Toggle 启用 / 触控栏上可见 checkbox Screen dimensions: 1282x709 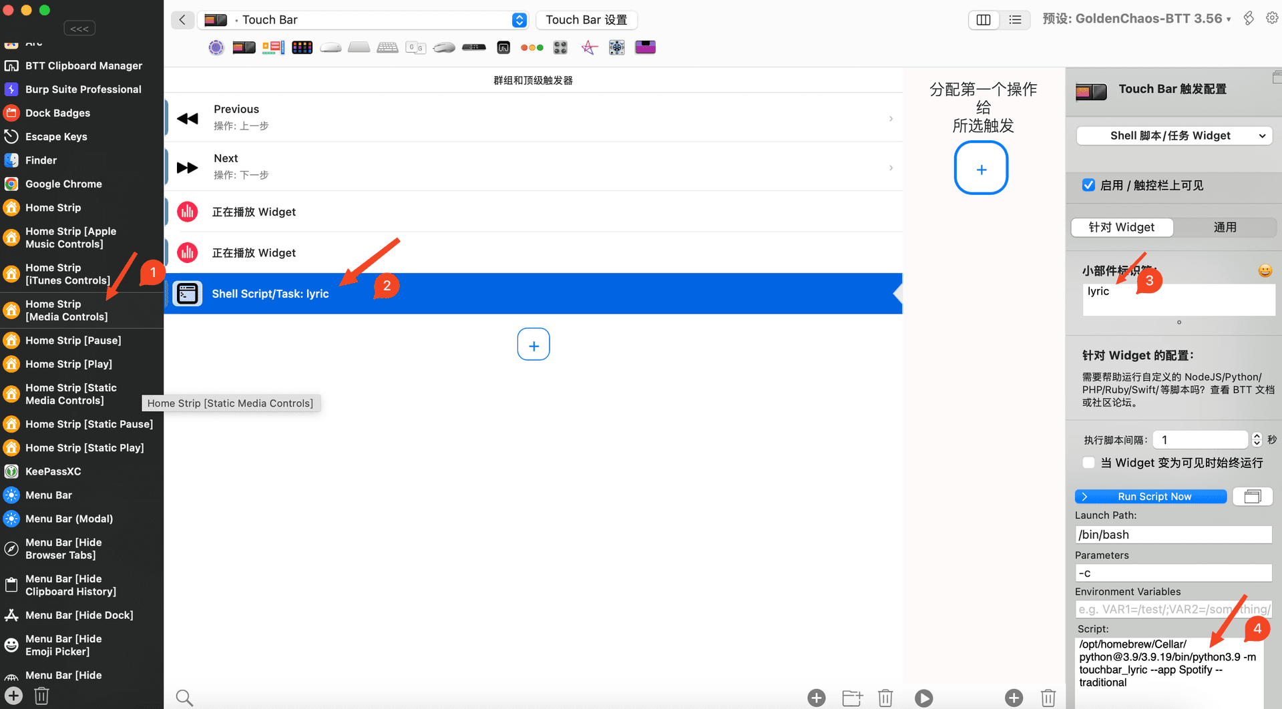[1088, 185]
